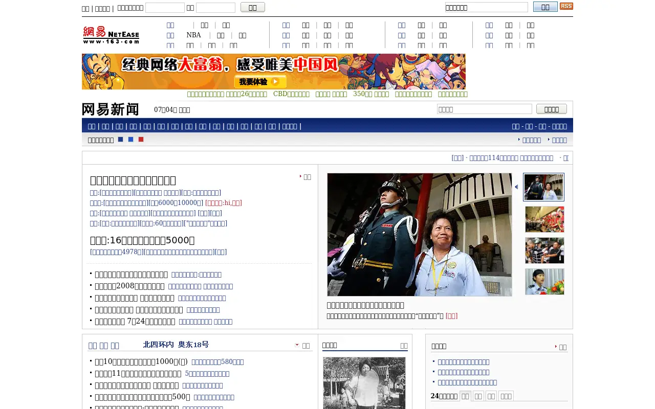Select the red theme color square
The height and width of the screenshot is (409, 655).
[141, 139]
